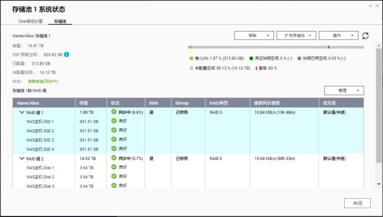Click the scrollbar down arrow
This screenshot has width=383, height=217.
pos(379,184)
